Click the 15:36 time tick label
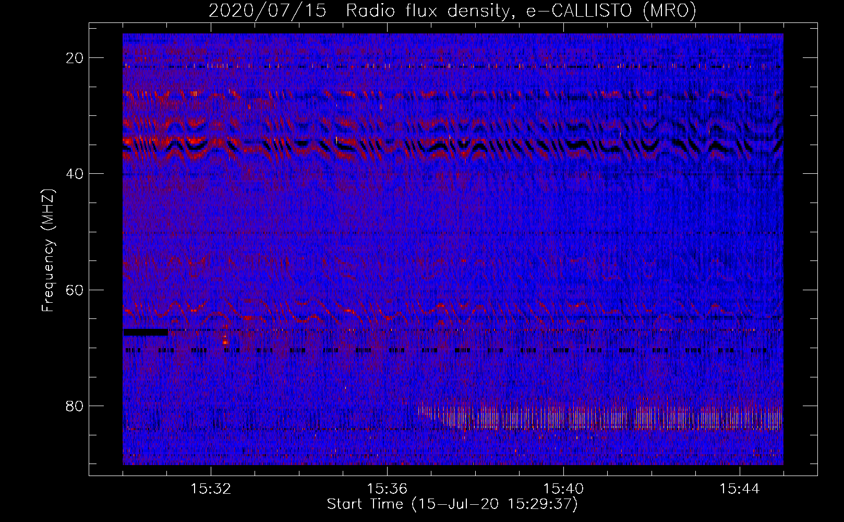 click(x=387, y=489)
